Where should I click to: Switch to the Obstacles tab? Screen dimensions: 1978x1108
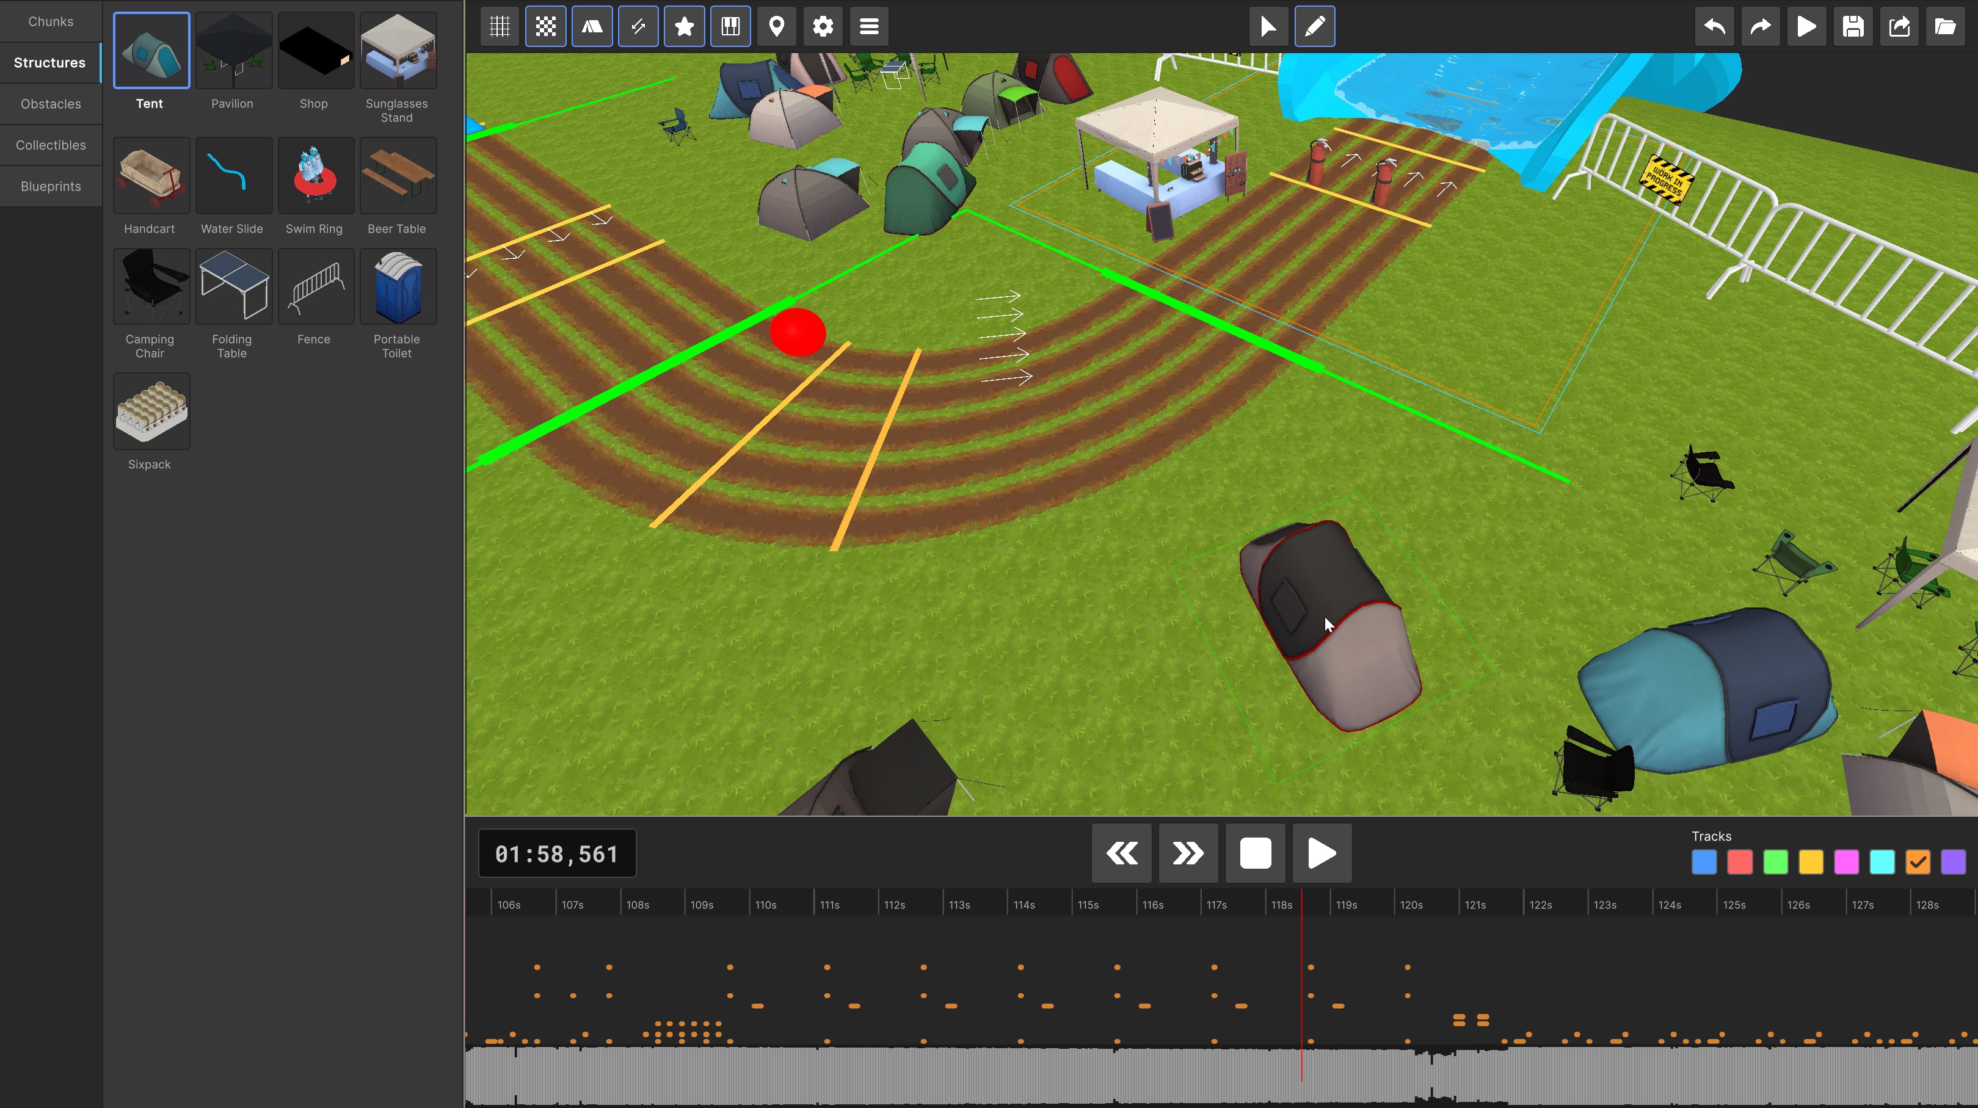(51, 104)
